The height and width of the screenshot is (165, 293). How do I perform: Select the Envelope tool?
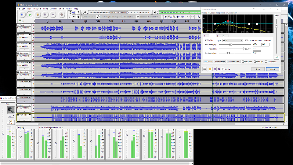(x=74, y=13)
